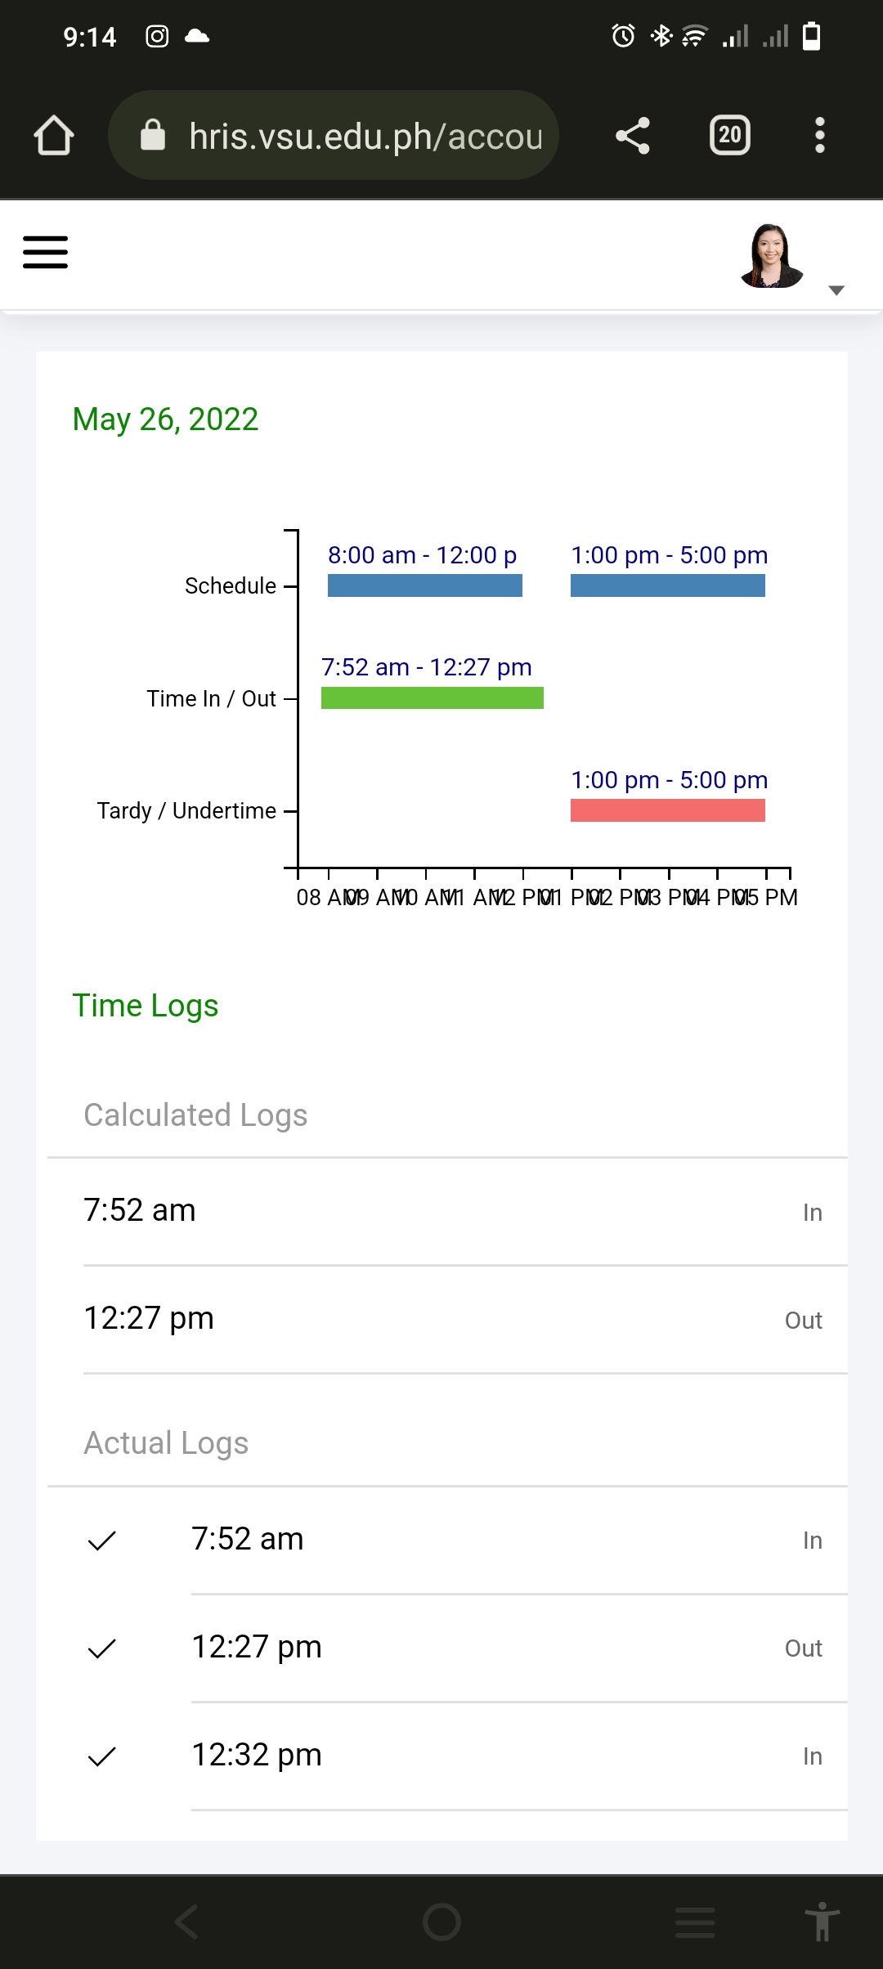This screenshot has height=1969, width=883.
Task: Click the red Tardy/Undertime bar
Action: click(x=667, y=810)
